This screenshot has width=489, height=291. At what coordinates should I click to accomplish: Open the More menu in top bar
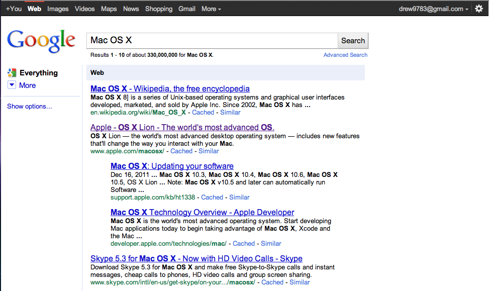point(211,9)
